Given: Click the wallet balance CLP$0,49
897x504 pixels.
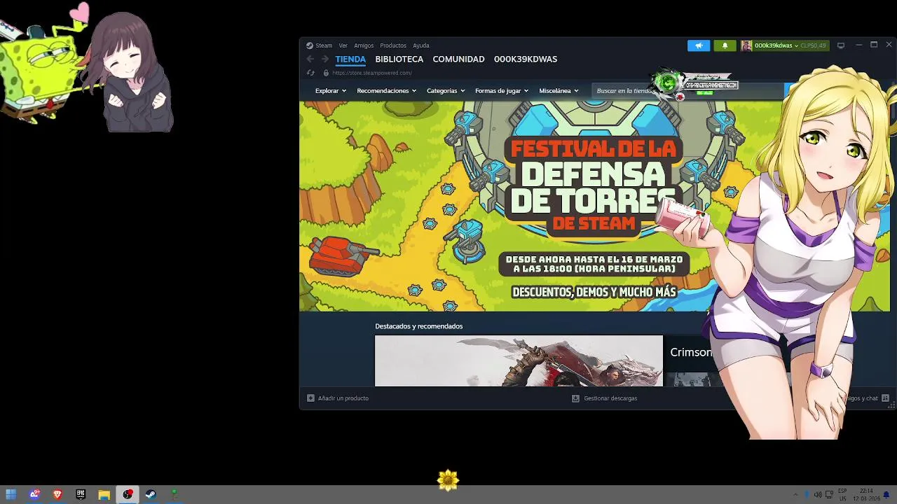Looking at the screenshot, I should coord(813,45).
